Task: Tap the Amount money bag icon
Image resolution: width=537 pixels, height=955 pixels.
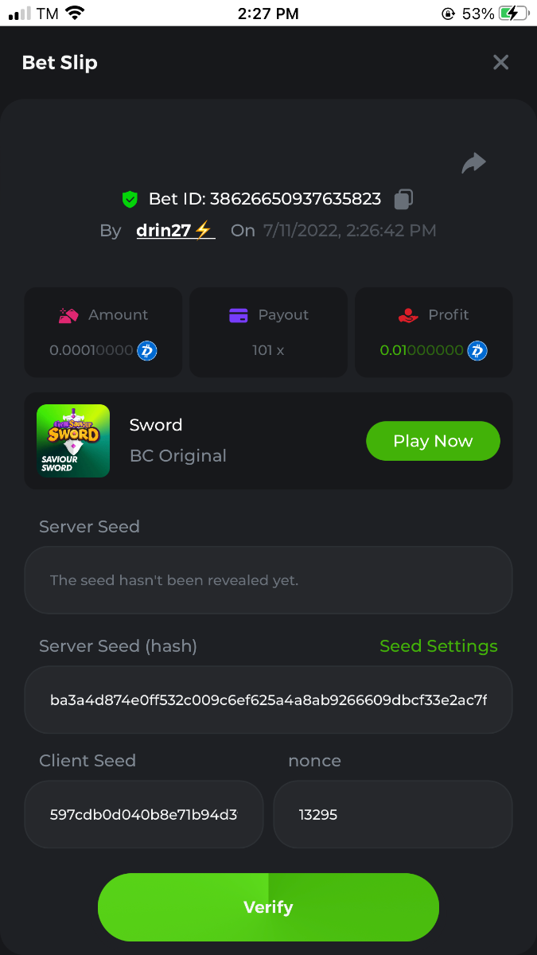Action: pyautogui.click(x=68, y=315)
